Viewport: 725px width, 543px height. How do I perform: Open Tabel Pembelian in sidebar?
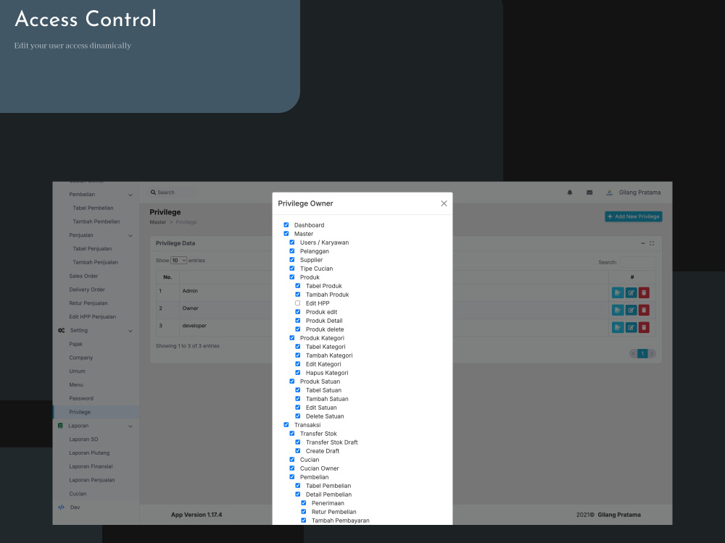pos(93,209)
